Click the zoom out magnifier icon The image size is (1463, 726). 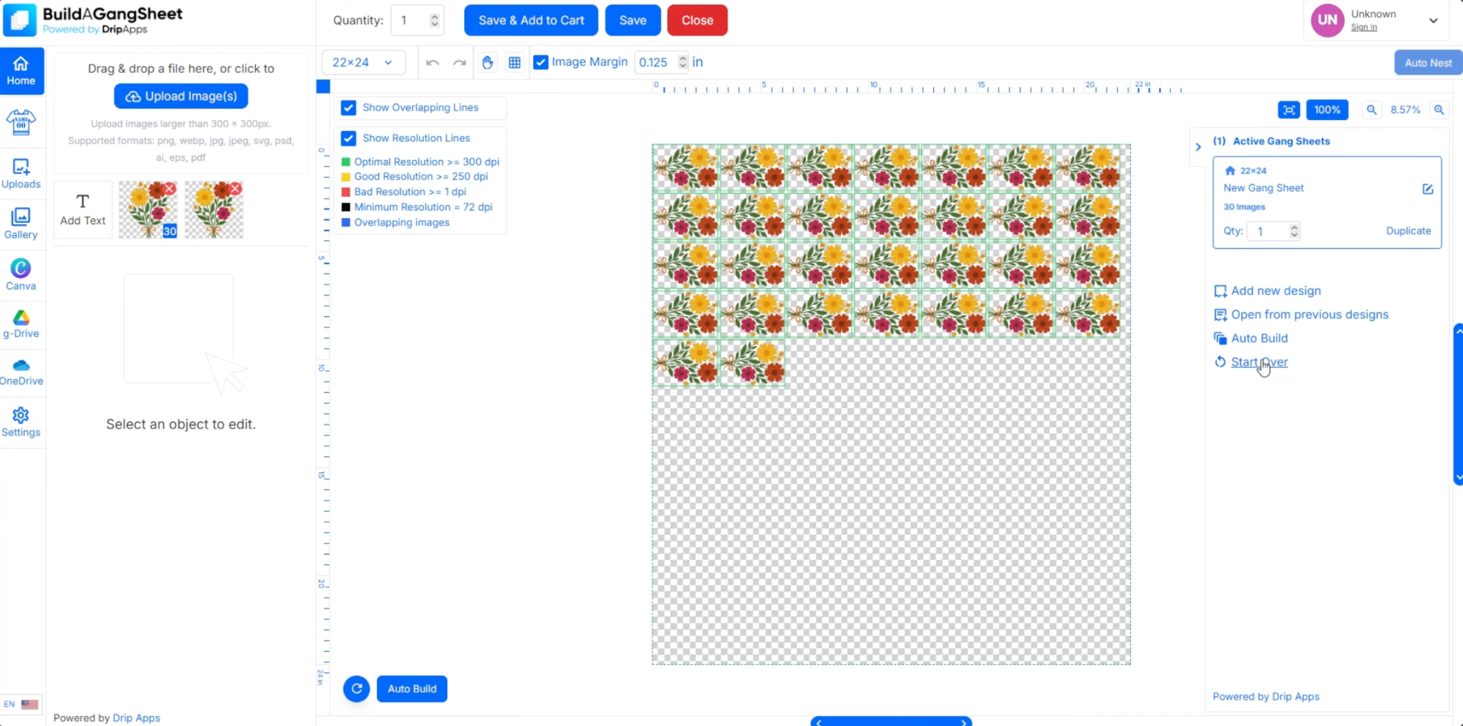[1371, 110]
